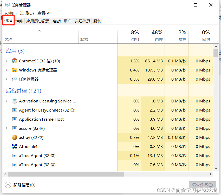
Task: Click the 661.4 MB memory cell
Action: (x=153, y=61)
